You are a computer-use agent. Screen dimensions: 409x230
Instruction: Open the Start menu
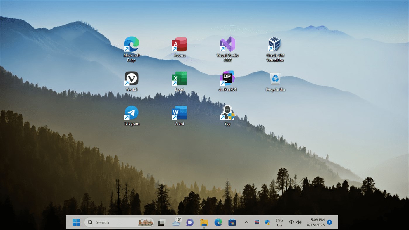coord(76,222)
